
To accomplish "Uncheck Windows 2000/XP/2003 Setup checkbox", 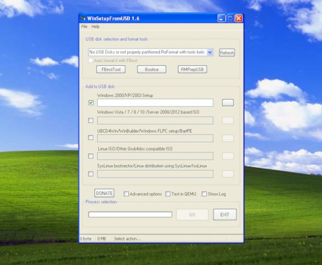I will pos(91,102).
